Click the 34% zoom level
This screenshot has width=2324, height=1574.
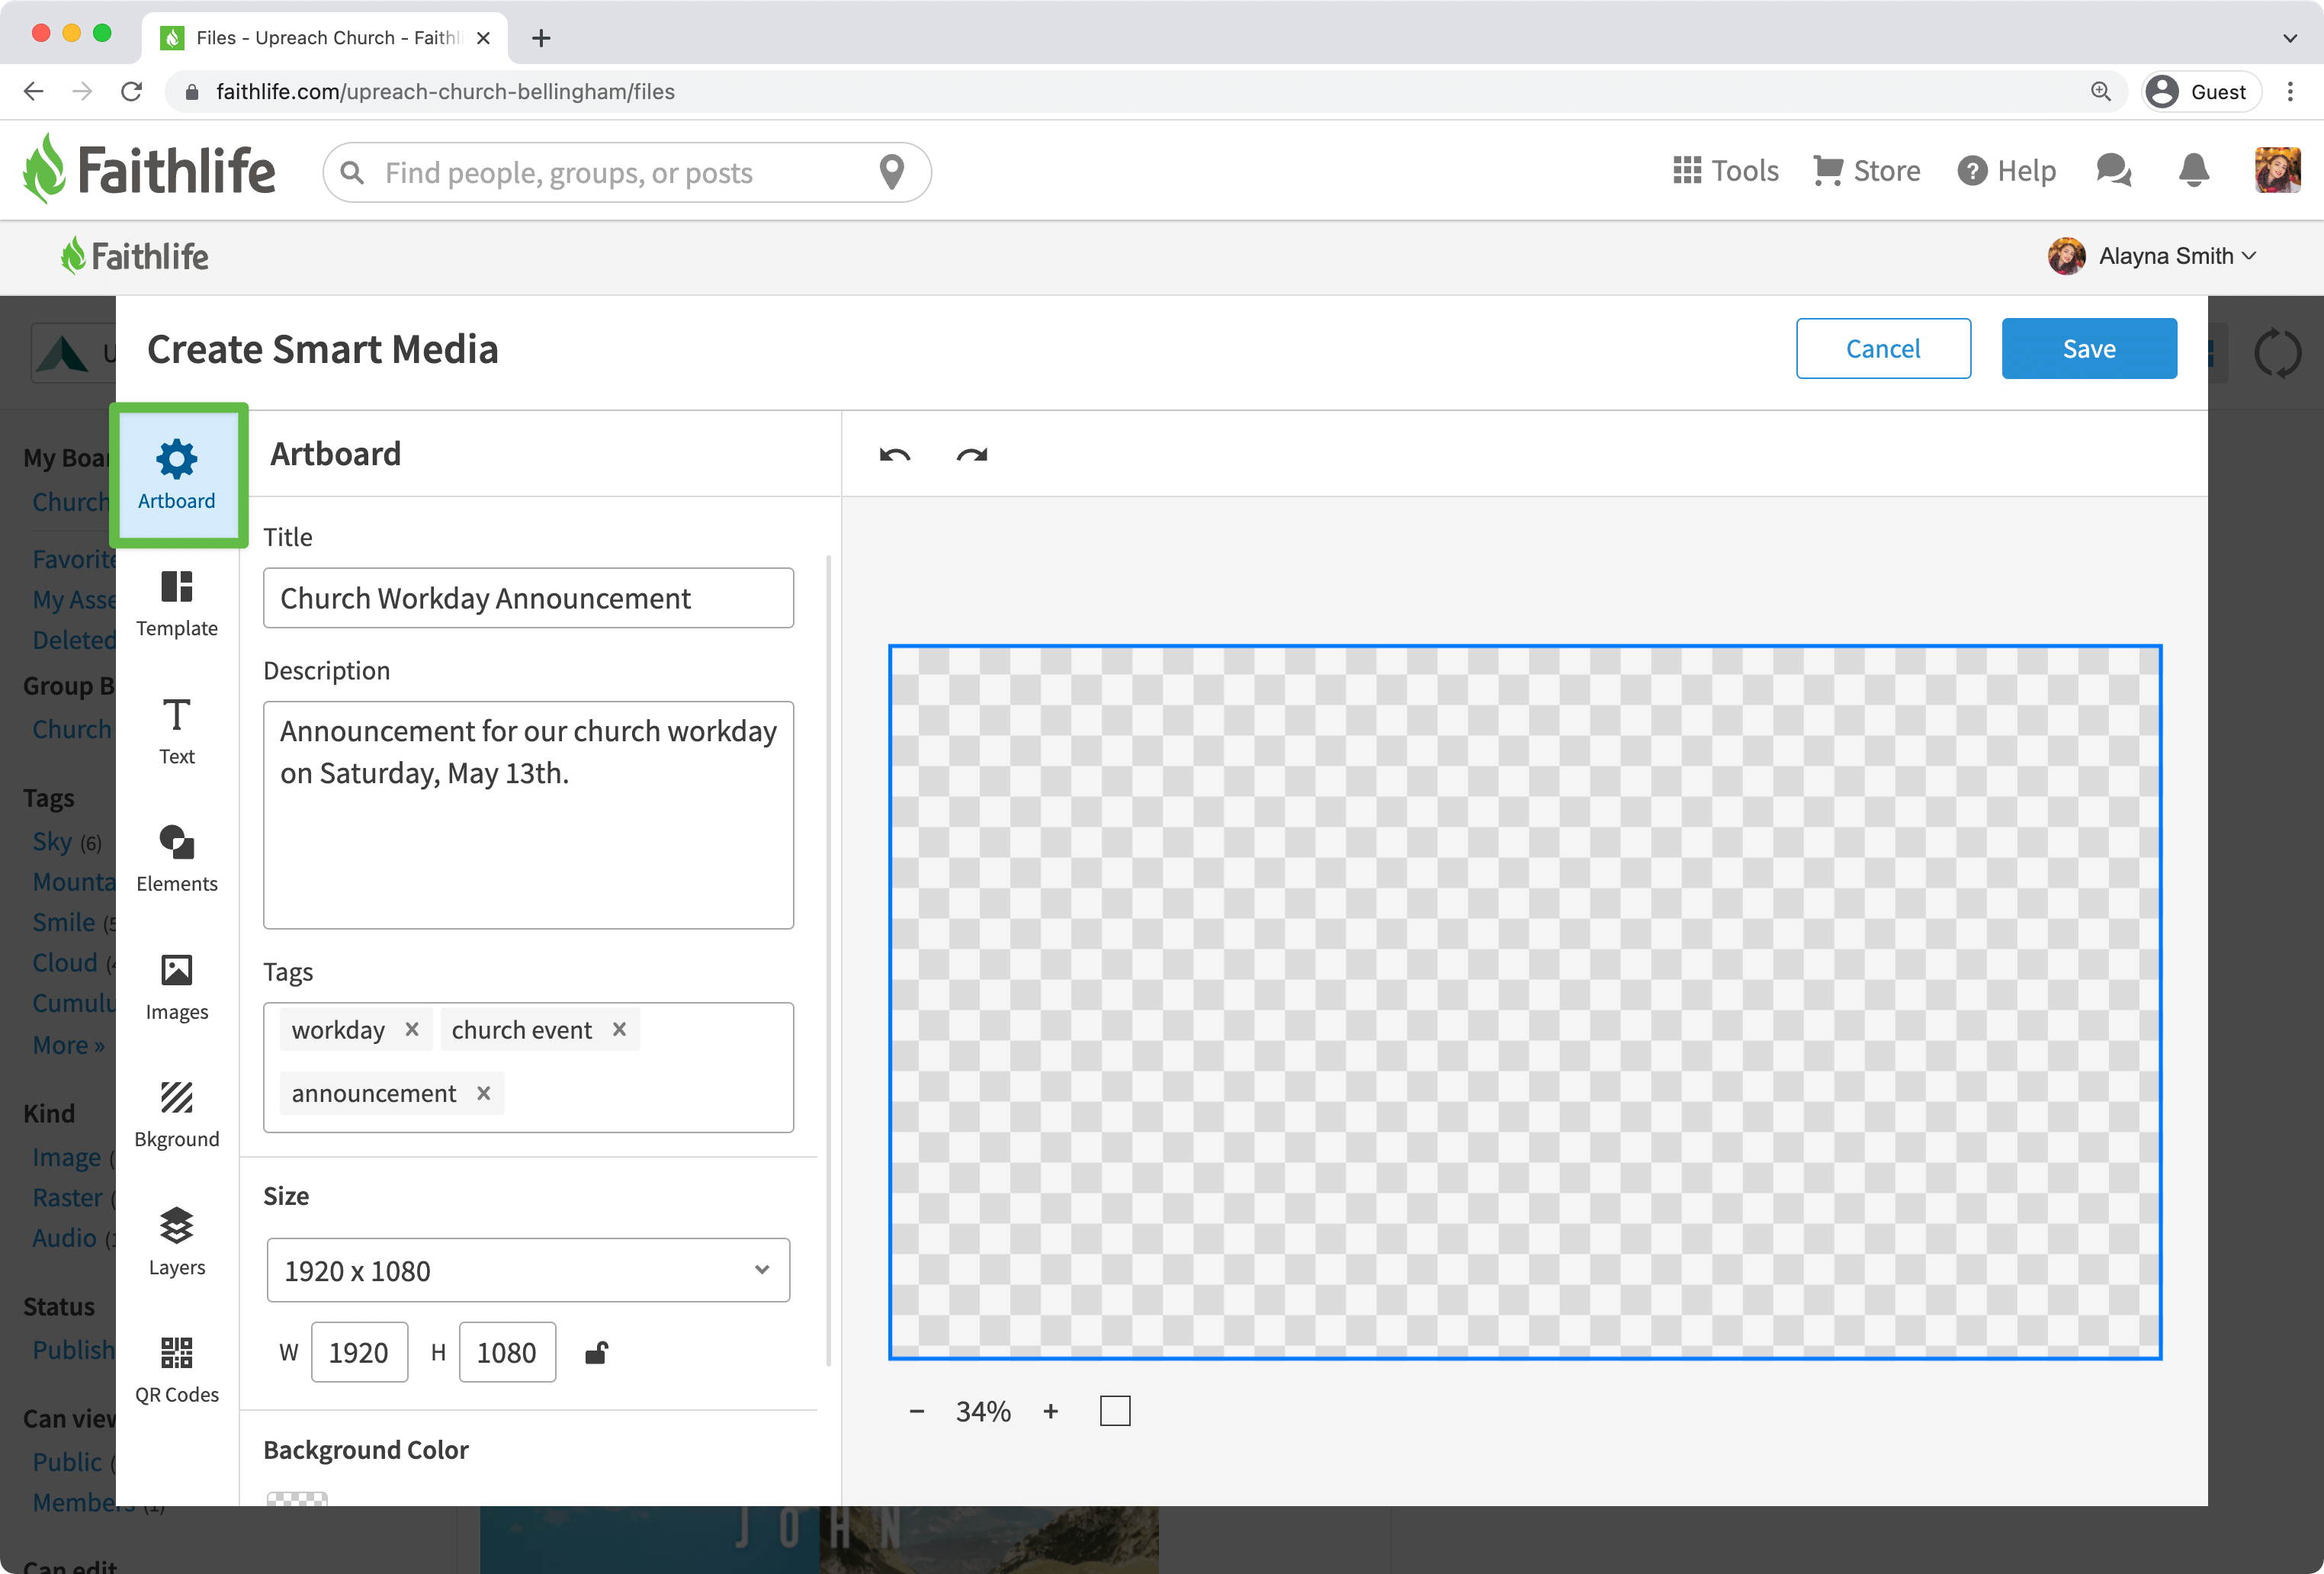coord(983,1411)
